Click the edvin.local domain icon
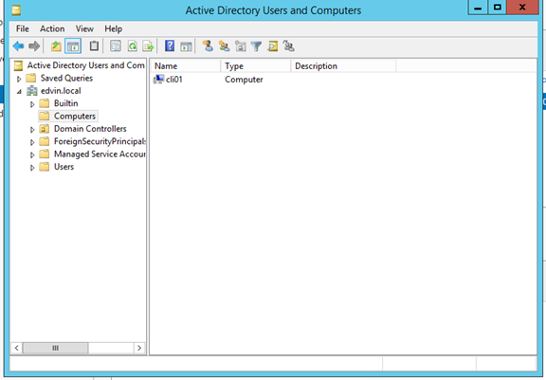546x380 pixels. click(32, 91)
